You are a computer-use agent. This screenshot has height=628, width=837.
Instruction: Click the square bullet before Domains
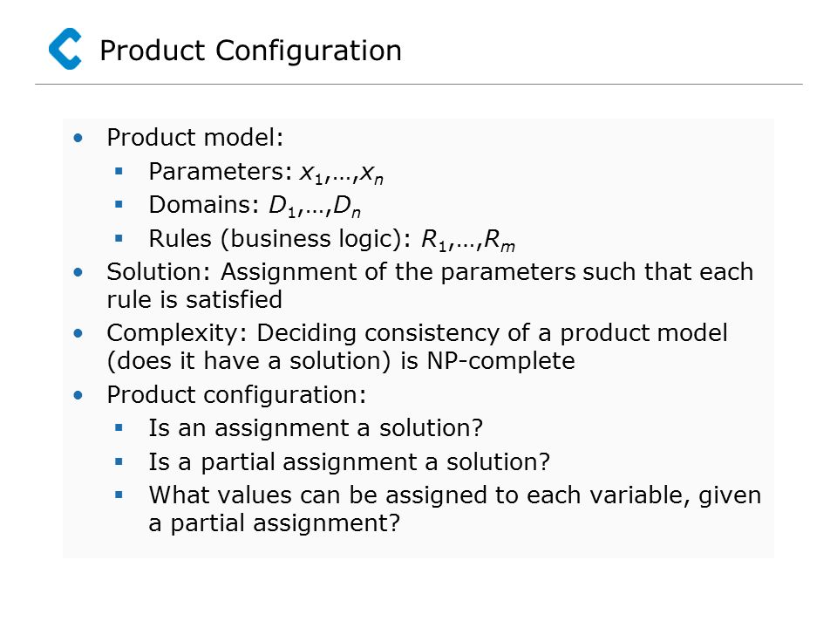coord(119,204)
